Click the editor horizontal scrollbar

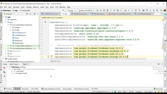[98, 58]
